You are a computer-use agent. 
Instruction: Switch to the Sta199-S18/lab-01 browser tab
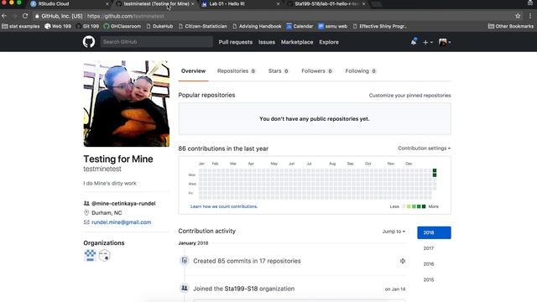pyautogui.click(x=326, y=3)
